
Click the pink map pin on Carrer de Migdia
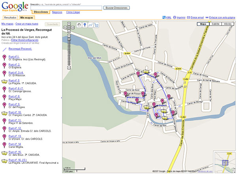(137, 101)
